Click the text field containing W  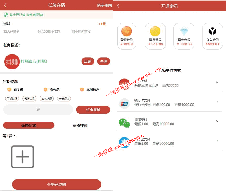point(38,110)
